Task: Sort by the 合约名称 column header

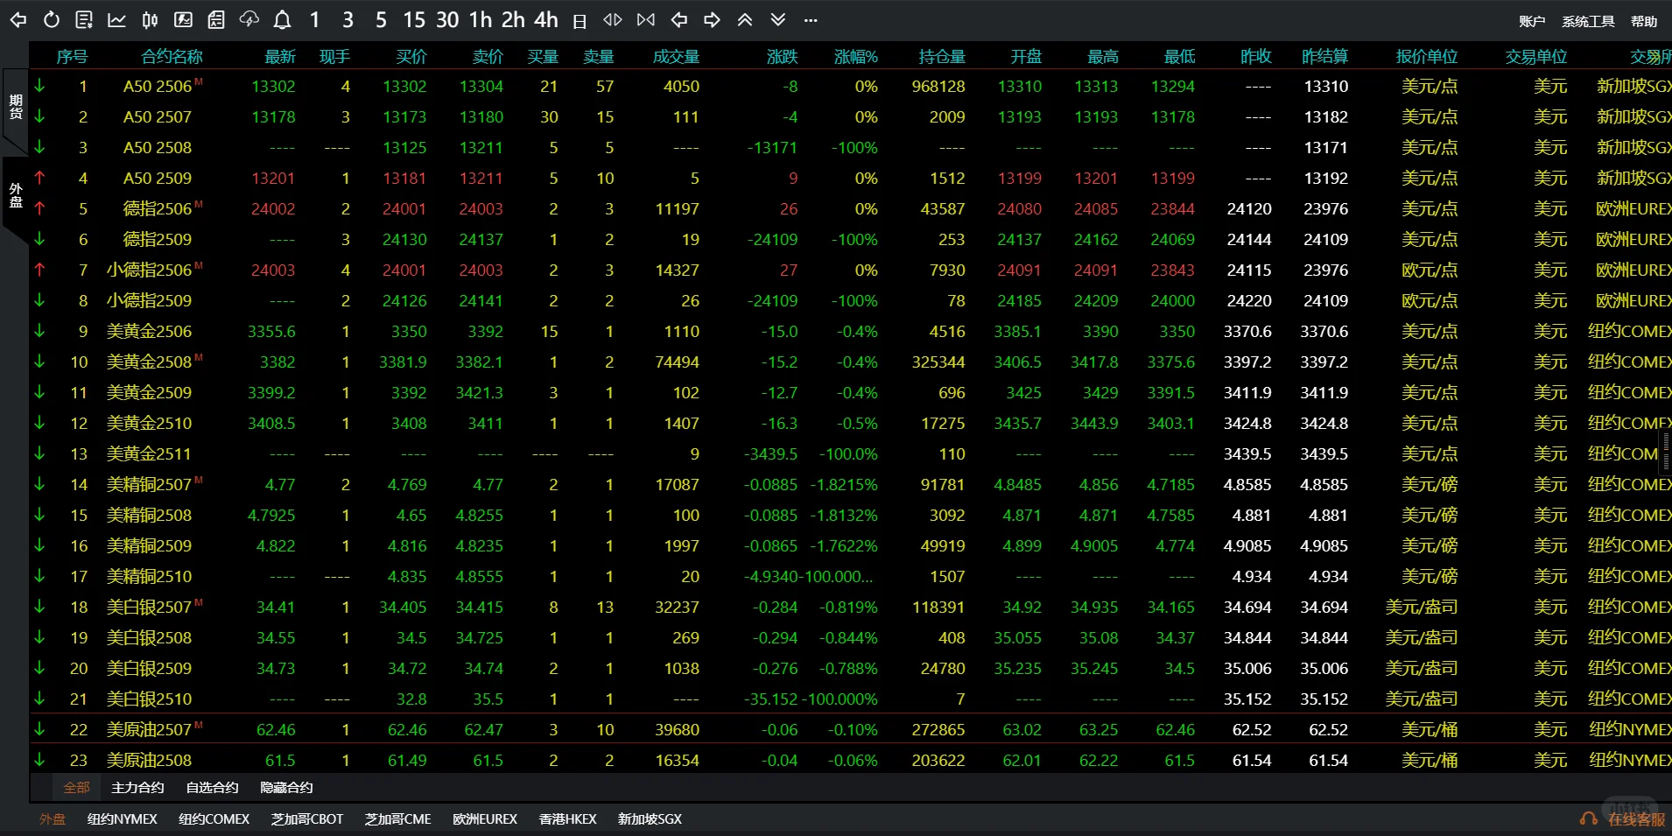Action: [172, 57]
